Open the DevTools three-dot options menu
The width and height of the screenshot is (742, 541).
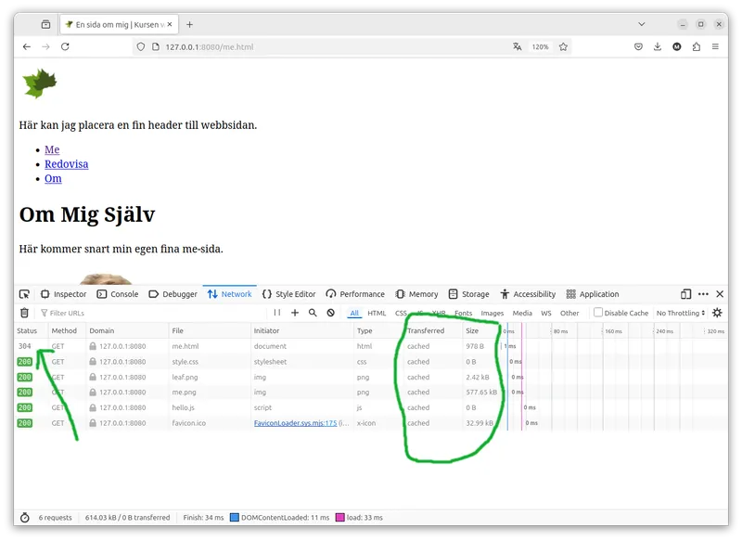pos(703,294)
